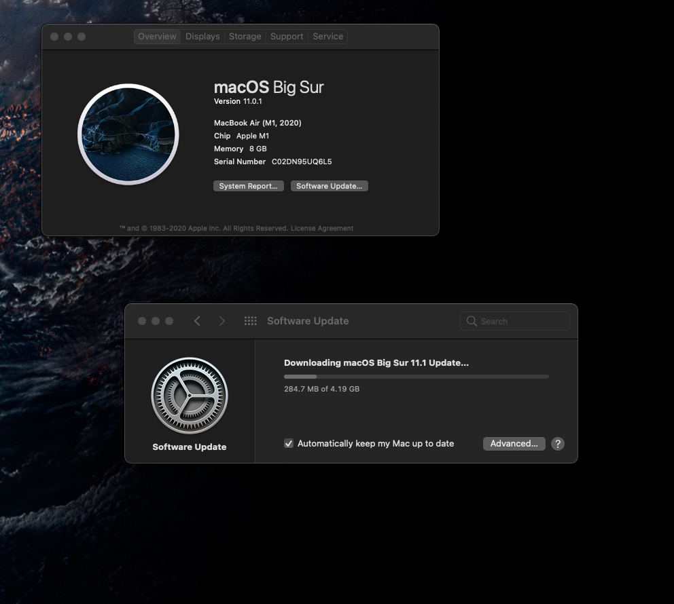Viewport: 674px width, 604px height.
Task: Uncheck Automatically keep my Mac up to date
Action: coord(289,443)
